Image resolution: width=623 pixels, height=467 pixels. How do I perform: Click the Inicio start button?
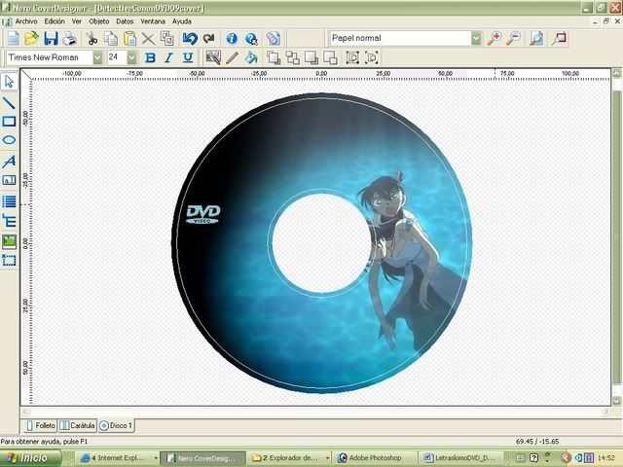pos(31,458)
